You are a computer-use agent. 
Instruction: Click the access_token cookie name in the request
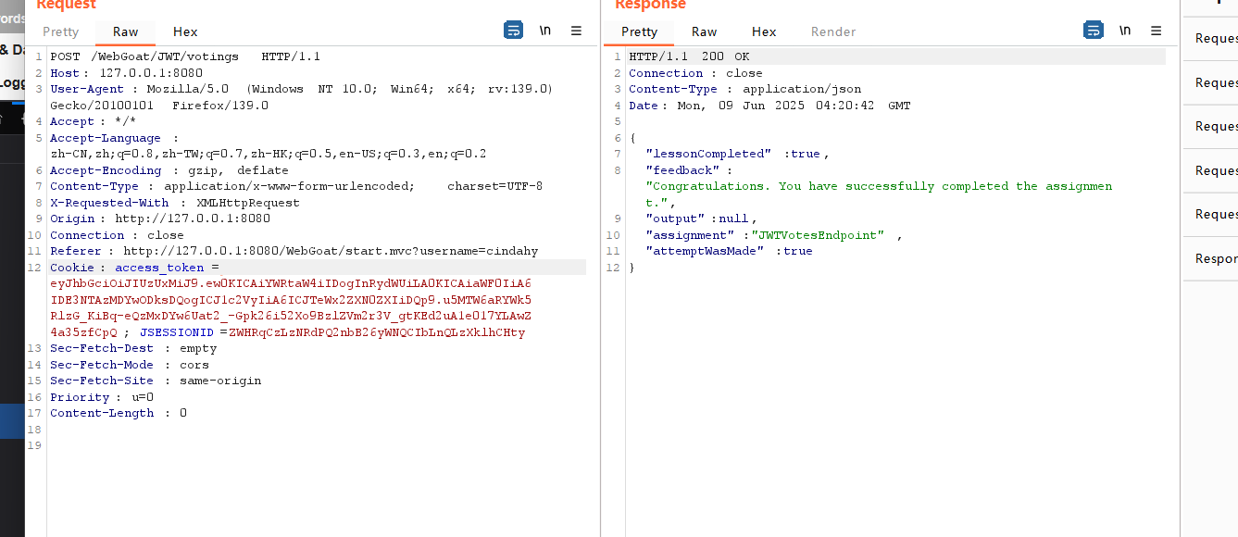pos(162,268)
